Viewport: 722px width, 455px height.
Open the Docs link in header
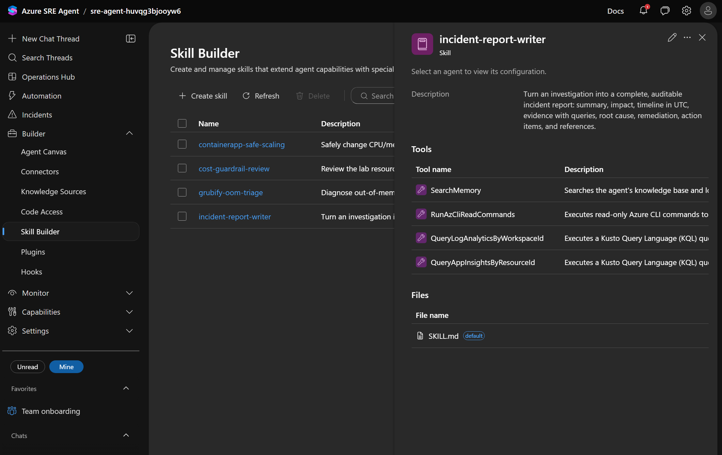[615, 11]
